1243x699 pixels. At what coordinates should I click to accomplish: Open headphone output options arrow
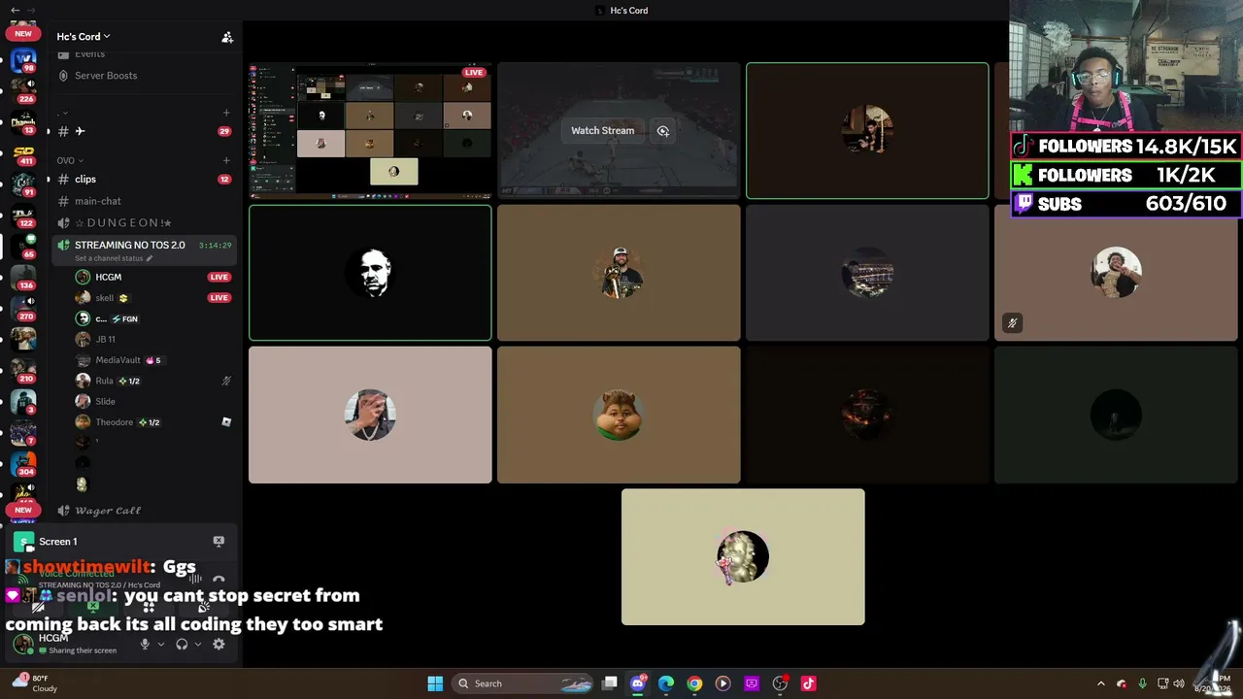[x=198, y=644]
